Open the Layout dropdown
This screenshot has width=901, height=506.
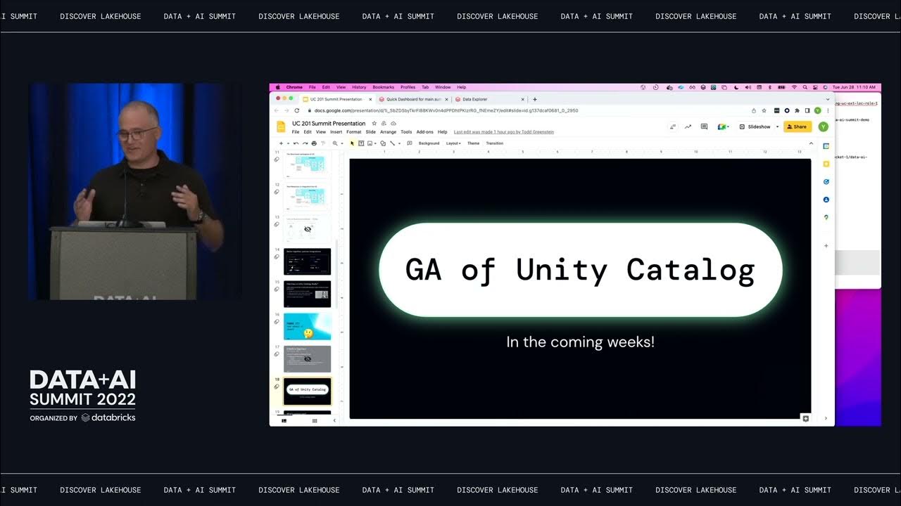453,143
